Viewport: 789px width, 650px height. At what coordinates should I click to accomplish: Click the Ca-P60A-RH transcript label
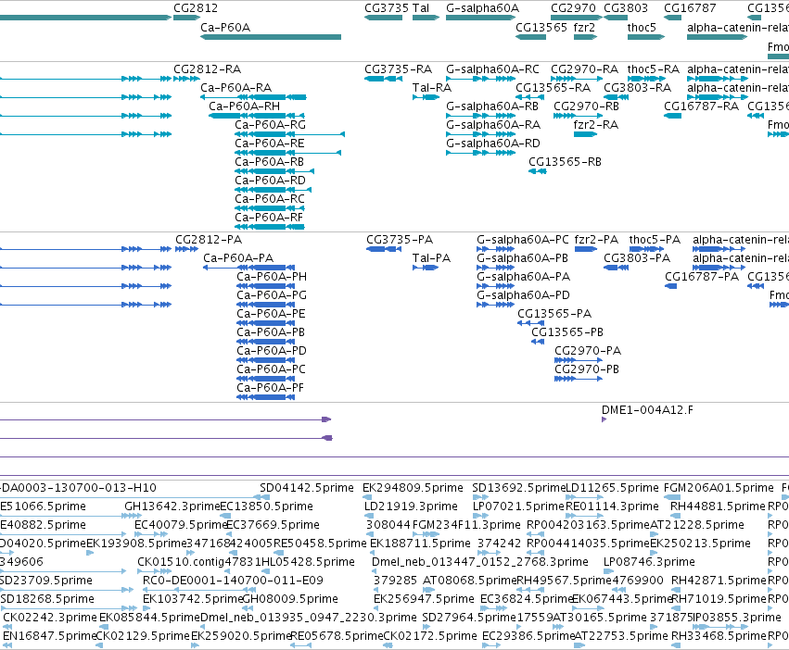click(245, 106)
